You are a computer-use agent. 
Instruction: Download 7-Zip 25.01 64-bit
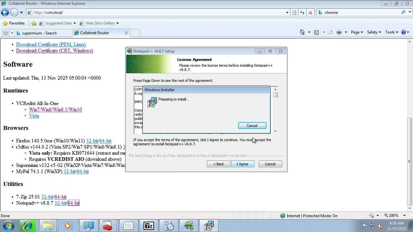[61, 197]
